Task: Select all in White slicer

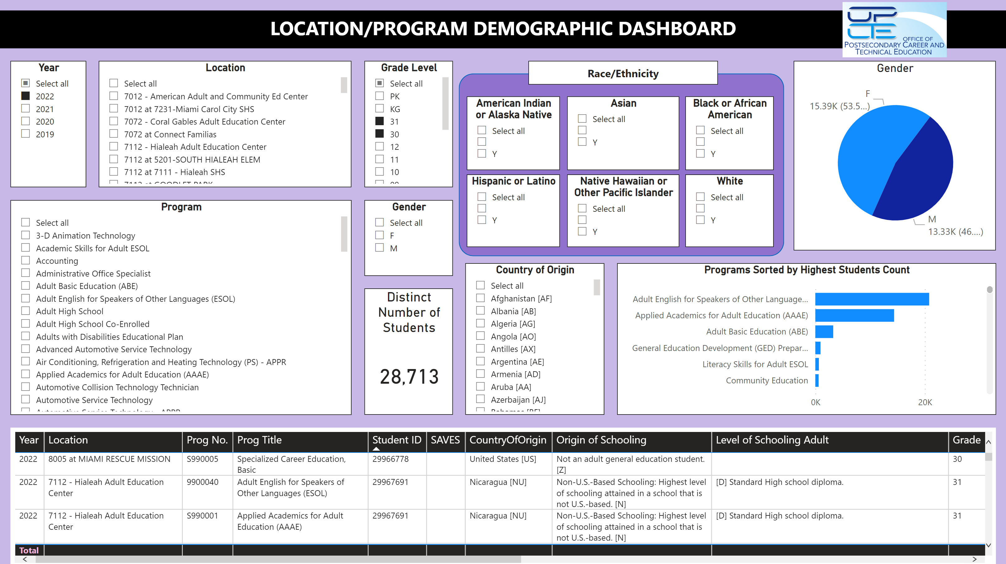Action: 701,197
